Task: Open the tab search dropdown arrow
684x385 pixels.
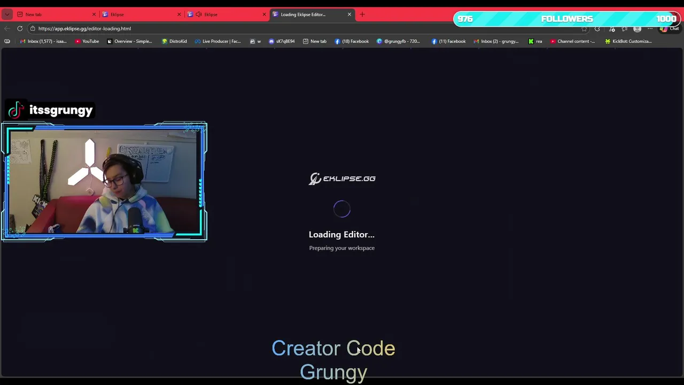Action: pos(7,14)
